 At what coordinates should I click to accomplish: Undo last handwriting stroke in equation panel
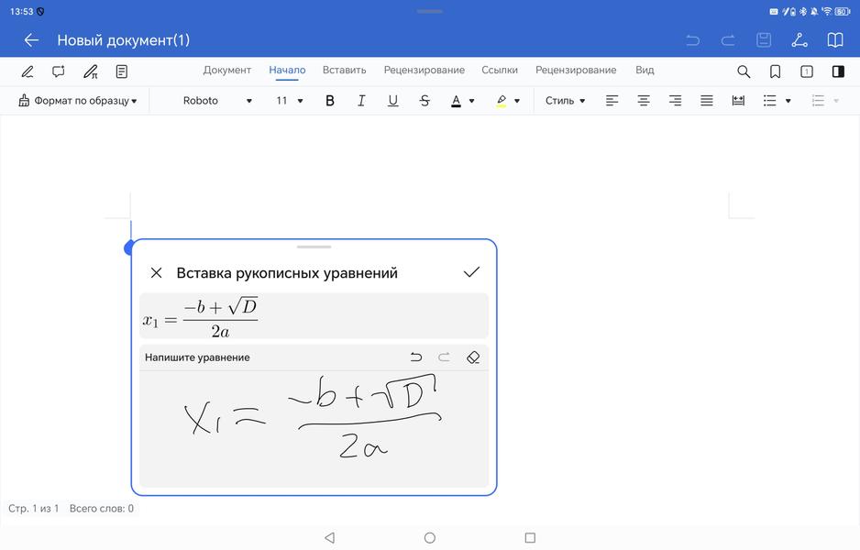[415, 357]
